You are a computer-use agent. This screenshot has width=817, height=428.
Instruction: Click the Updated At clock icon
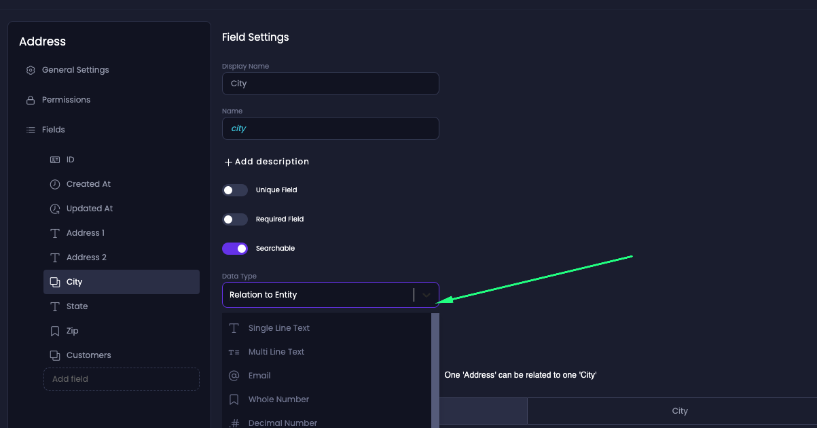[x=55, y=209]
